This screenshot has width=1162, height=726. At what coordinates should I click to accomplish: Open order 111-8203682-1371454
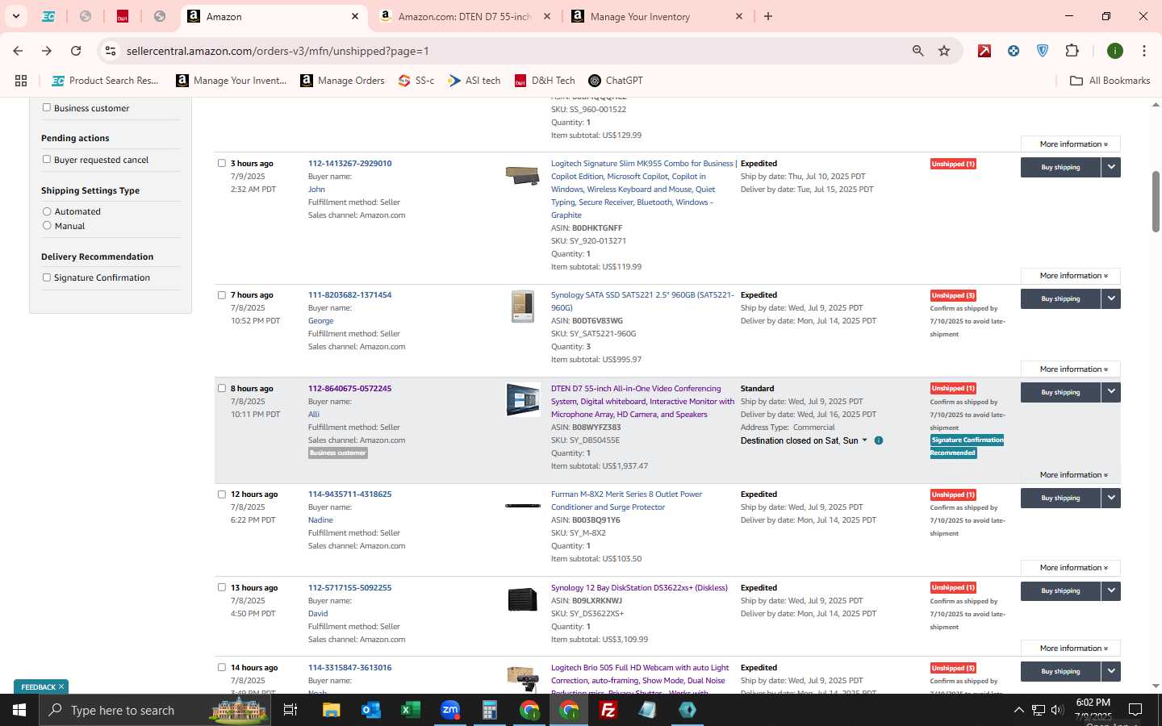349,294
